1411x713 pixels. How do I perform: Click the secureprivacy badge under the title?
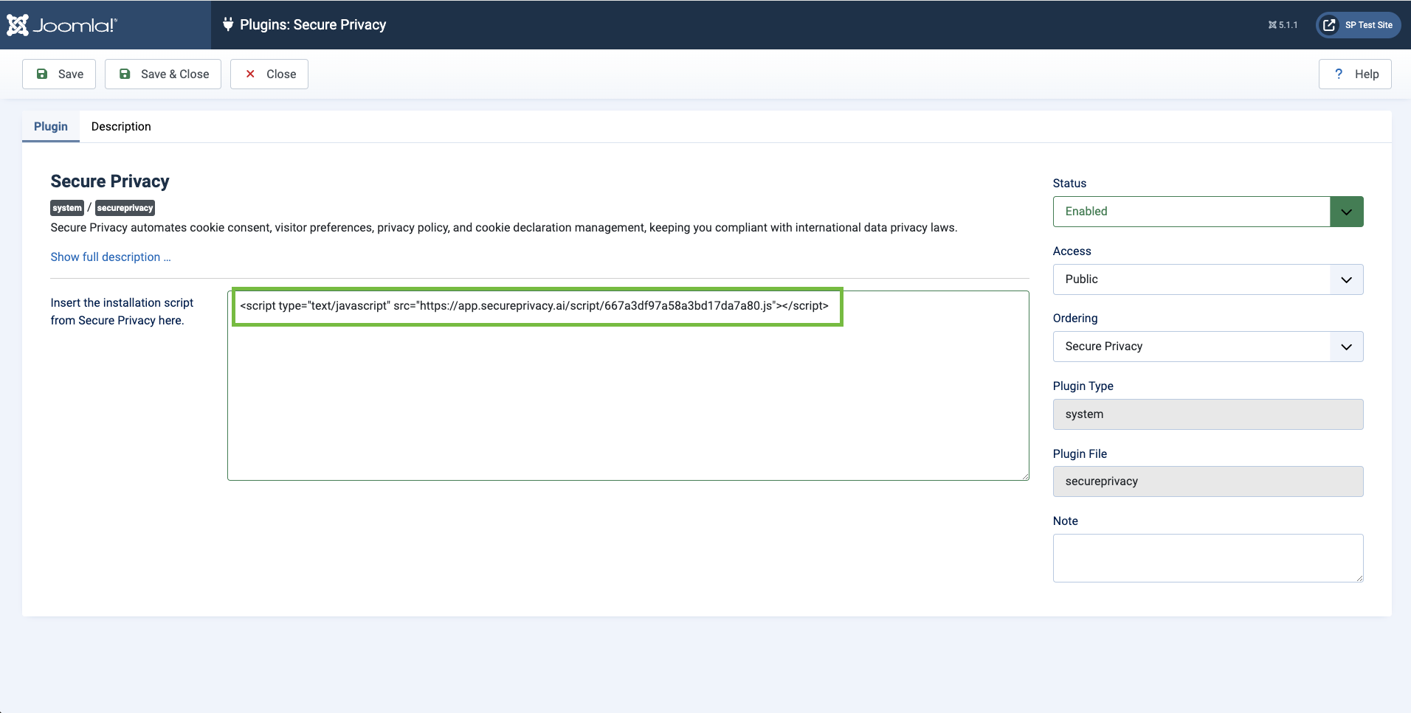125,208
